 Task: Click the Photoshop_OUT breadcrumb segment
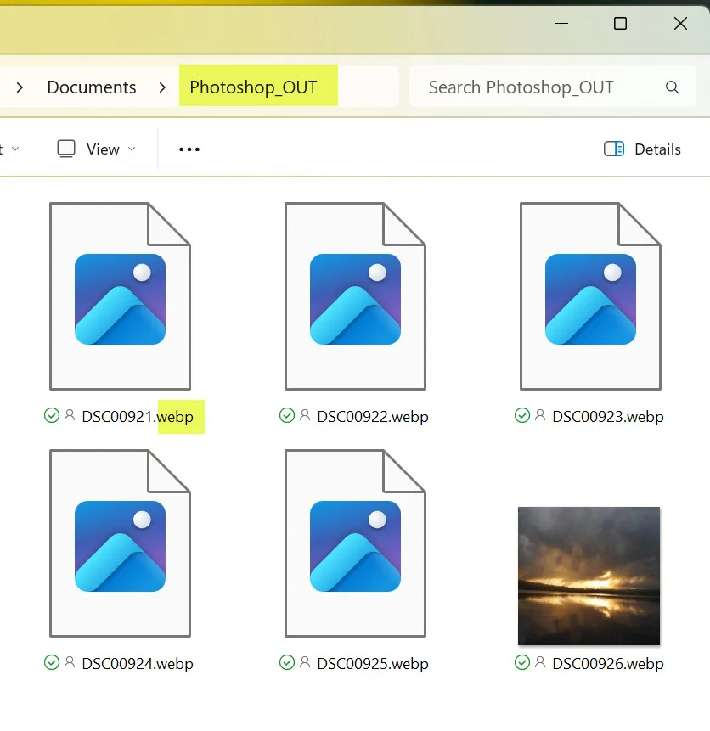coord(253,87)
